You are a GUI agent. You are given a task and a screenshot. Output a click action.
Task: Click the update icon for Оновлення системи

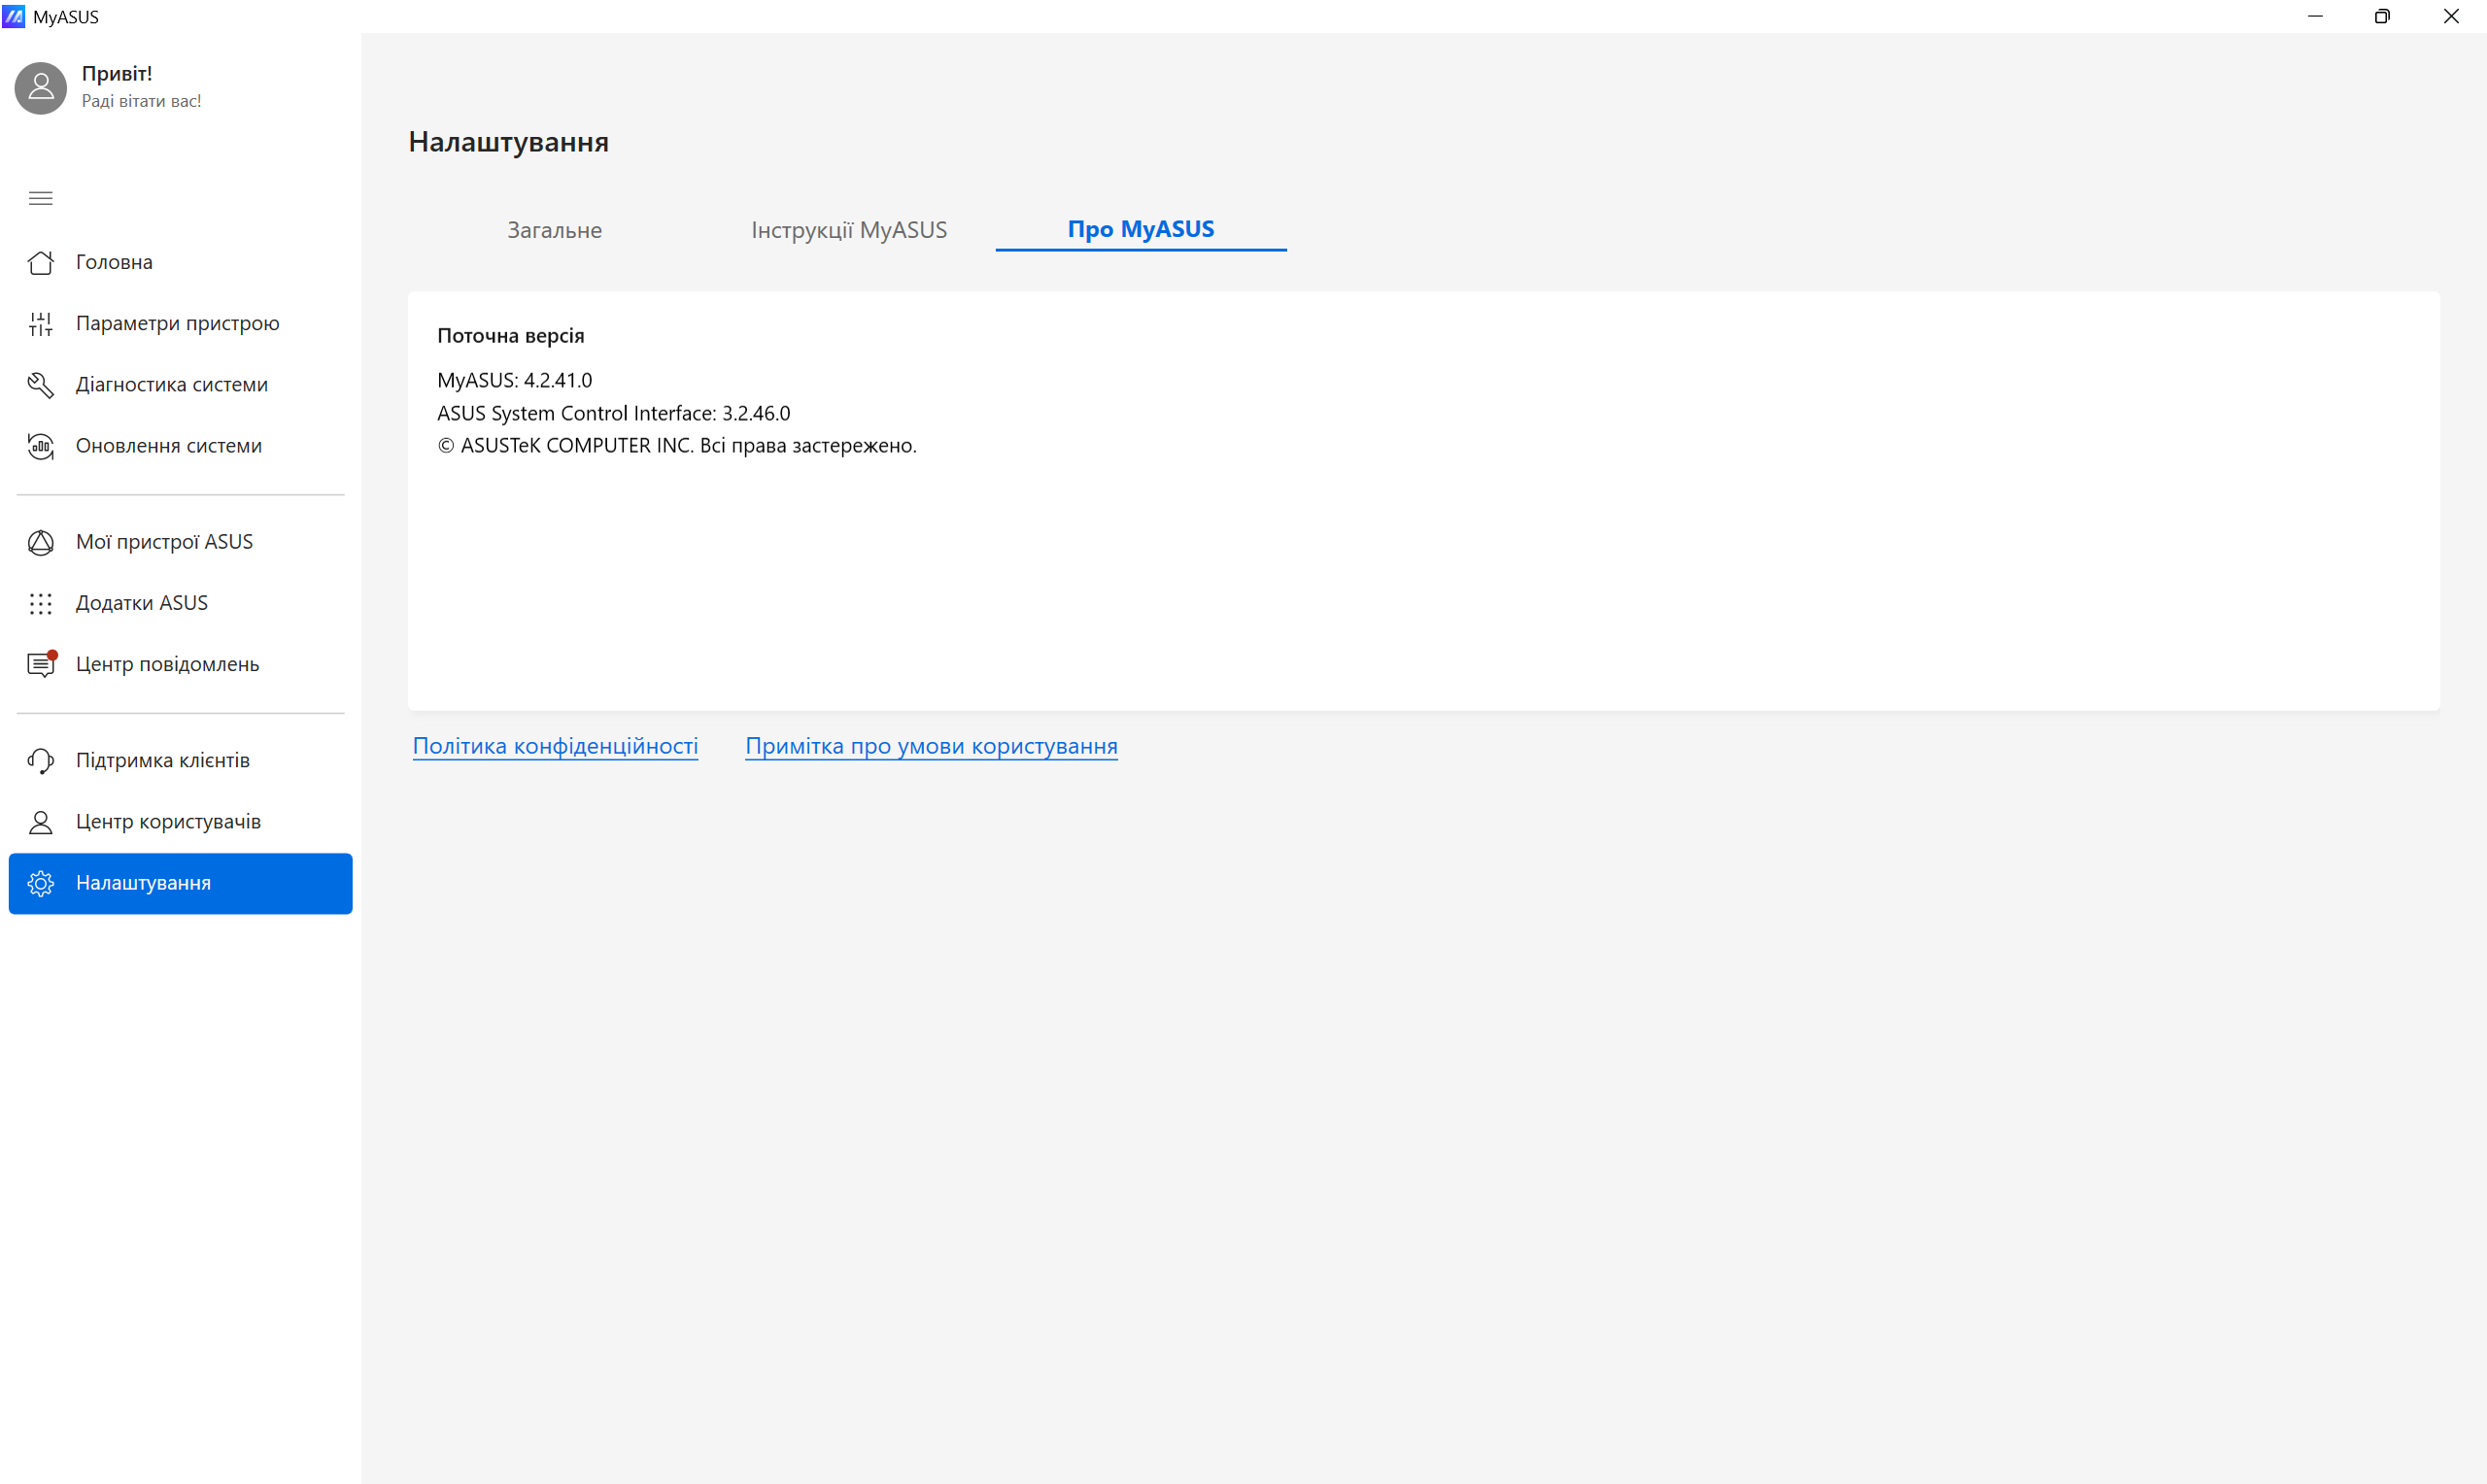point(40,446)
